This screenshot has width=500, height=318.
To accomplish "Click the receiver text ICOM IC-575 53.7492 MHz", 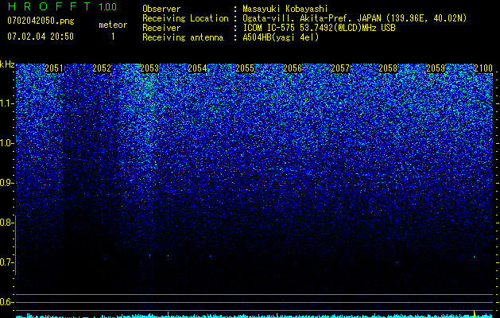I will click(319, 28).
